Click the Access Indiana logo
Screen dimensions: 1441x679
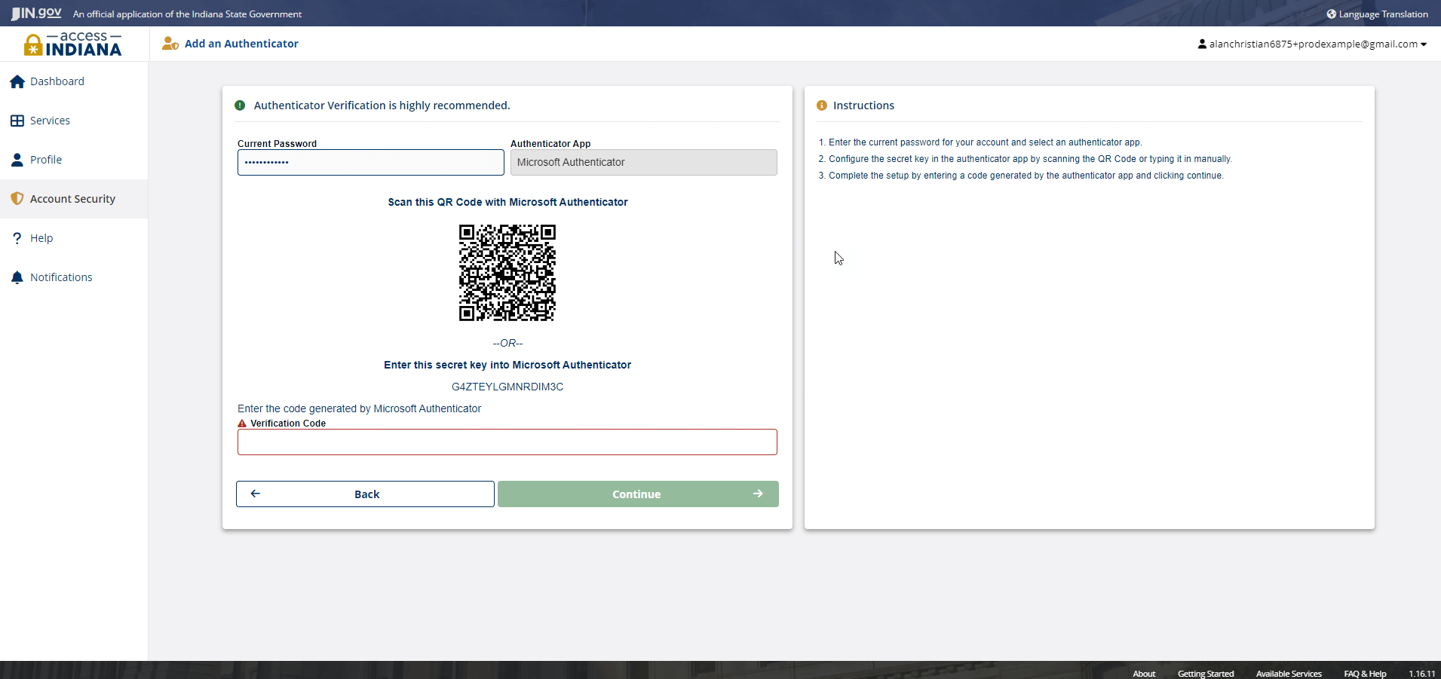tap(73, 45)
